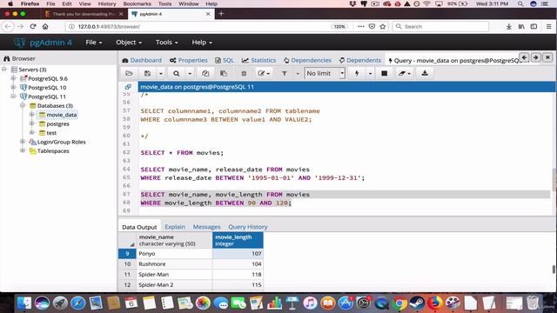Select row 11 header in results grid
Viewport: 557px width, 313px height.
(x=127, y=275)
